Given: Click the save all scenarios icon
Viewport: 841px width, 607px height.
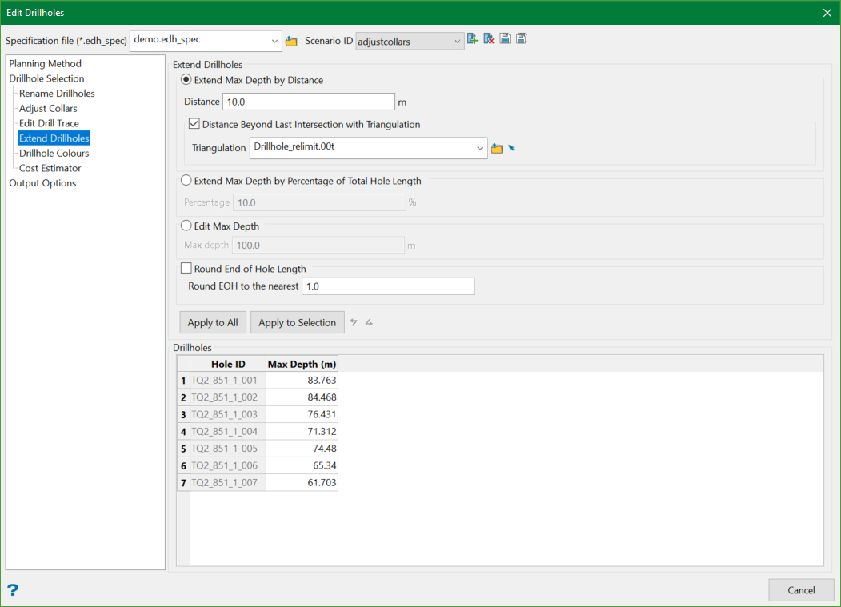Looking at the screenshot, I should (522, 39).
